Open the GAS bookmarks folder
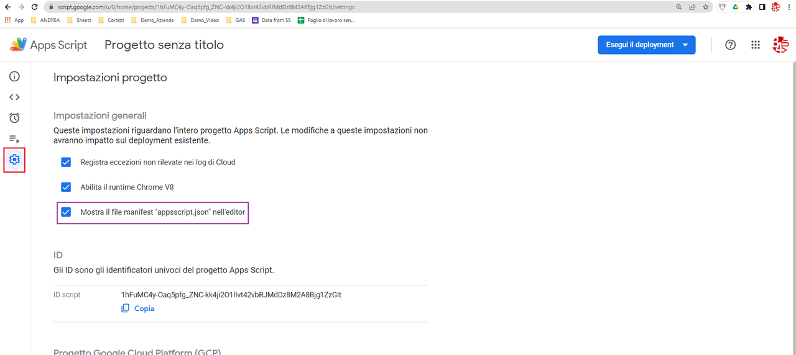The width and height of the screenshot is (796, 355). [x=235, y=20]
